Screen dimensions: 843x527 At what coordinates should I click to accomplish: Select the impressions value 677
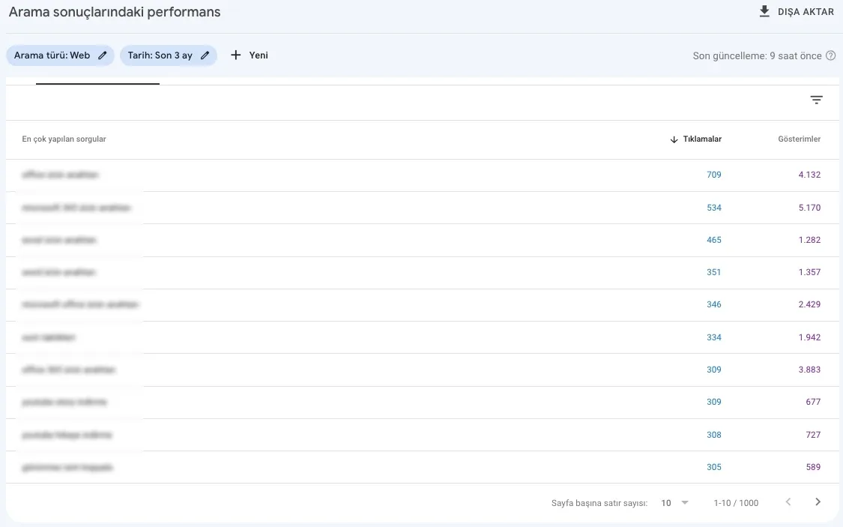coord(814,402)
